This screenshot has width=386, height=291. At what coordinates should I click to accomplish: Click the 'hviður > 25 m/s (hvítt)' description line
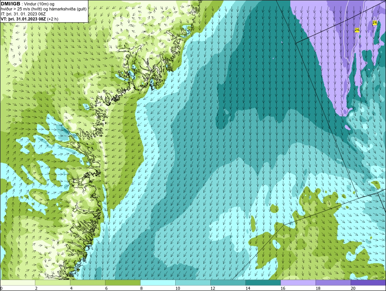pos(44,9)
